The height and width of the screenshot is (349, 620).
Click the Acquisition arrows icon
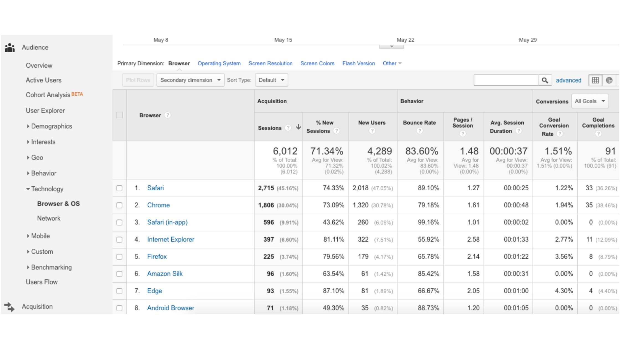pyautogui.click(x=9, y=307)
